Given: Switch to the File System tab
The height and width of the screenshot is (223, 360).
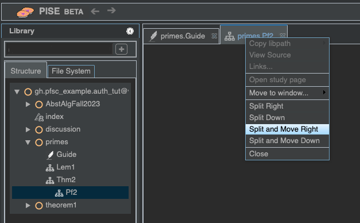Looking at the screenshot, I should 71,71.
